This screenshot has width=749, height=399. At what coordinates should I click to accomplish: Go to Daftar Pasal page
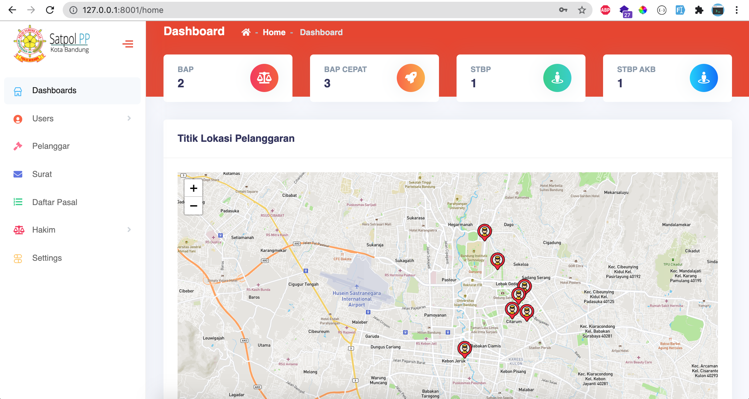click(x=55, y=202)
